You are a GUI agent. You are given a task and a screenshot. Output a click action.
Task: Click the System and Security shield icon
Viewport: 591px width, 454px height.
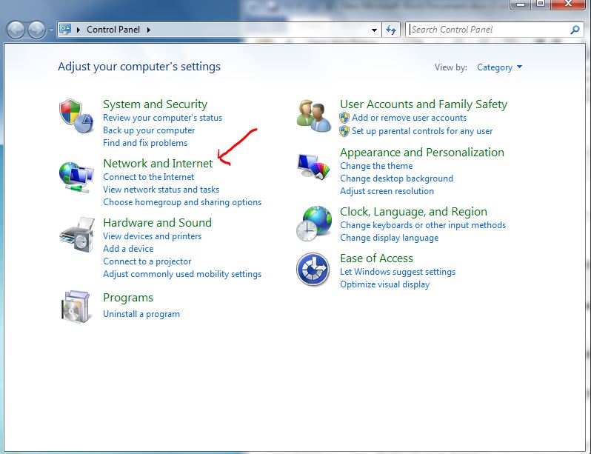[76, 115]
